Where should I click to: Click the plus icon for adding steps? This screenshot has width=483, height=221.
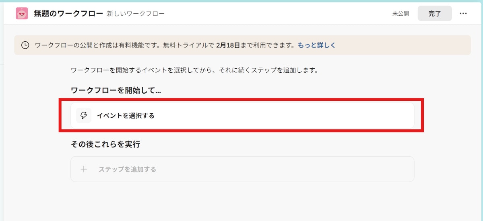click(x=84, y=169)
